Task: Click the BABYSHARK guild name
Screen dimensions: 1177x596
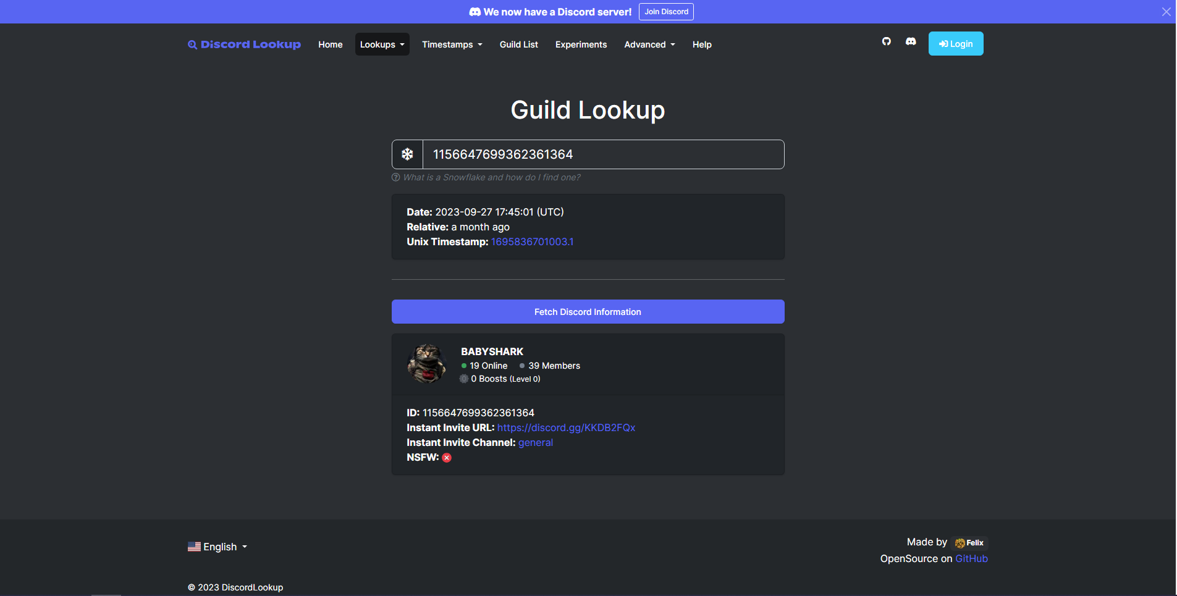Action: click(x=492, y=351)
